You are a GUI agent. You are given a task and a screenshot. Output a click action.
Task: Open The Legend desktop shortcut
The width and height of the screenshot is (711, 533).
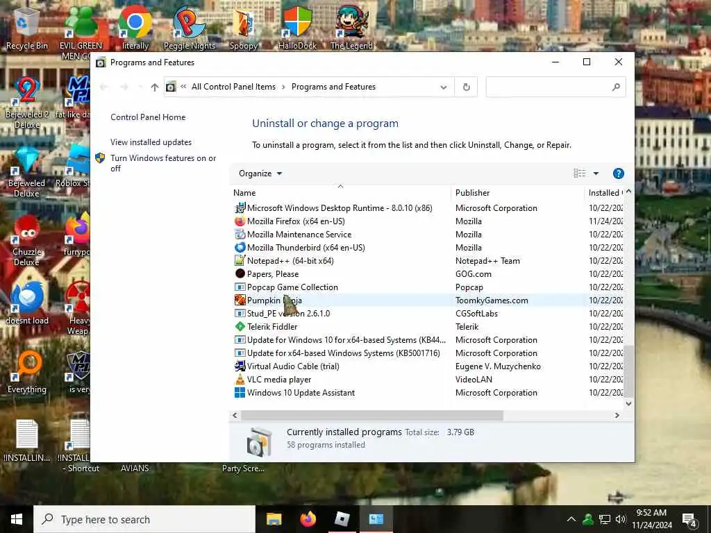pos(351,28)
